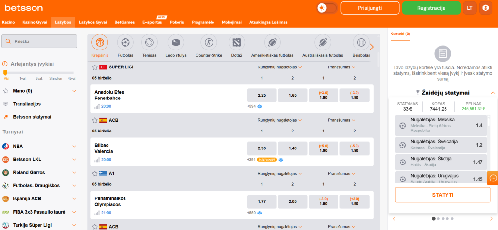Expand Futbolas. Draugiškos chevron

[x=74, y=186]
